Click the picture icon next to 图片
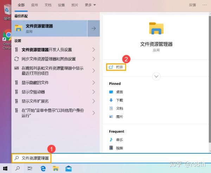Viewport: 211px width, 173px height. tap(111, 116)
